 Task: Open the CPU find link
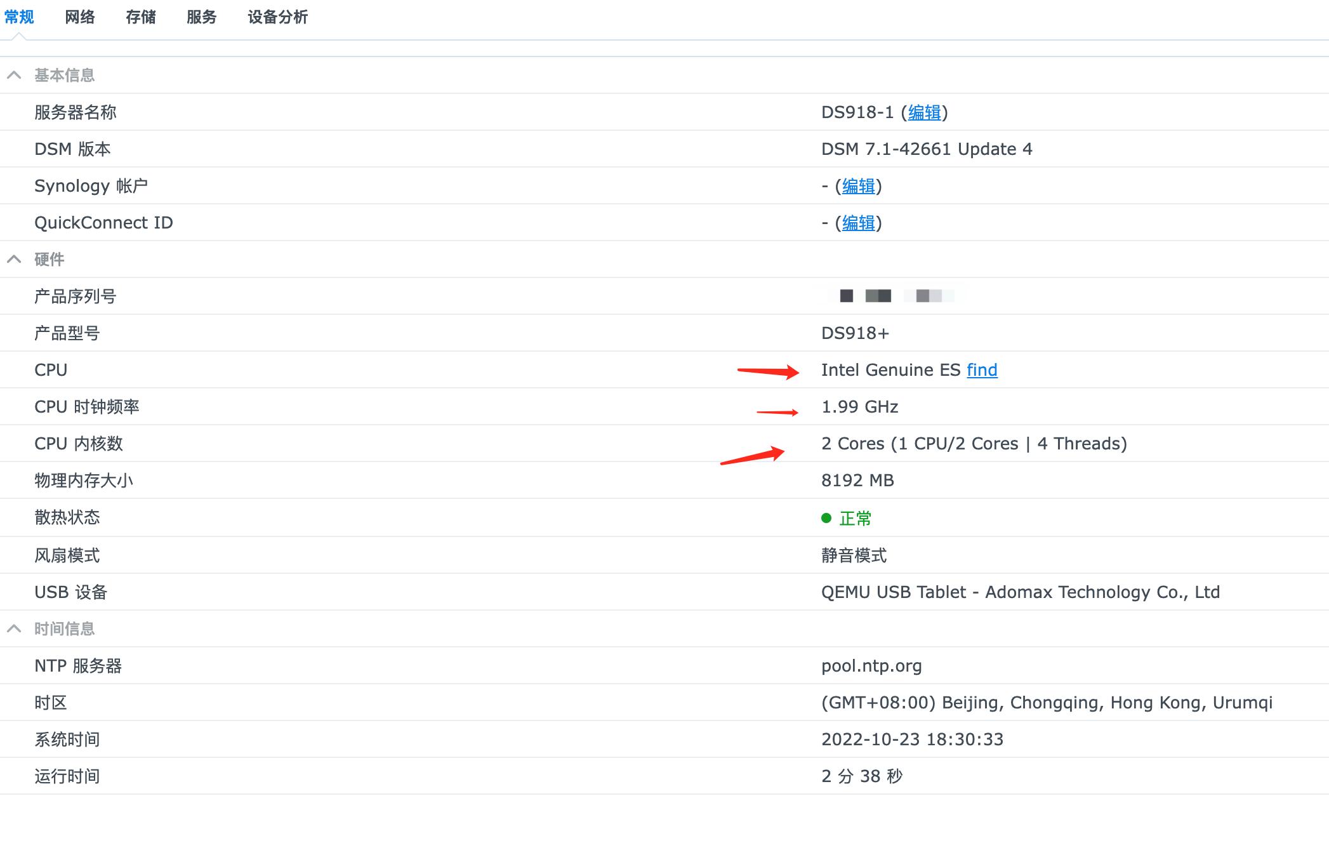point(982,370)
